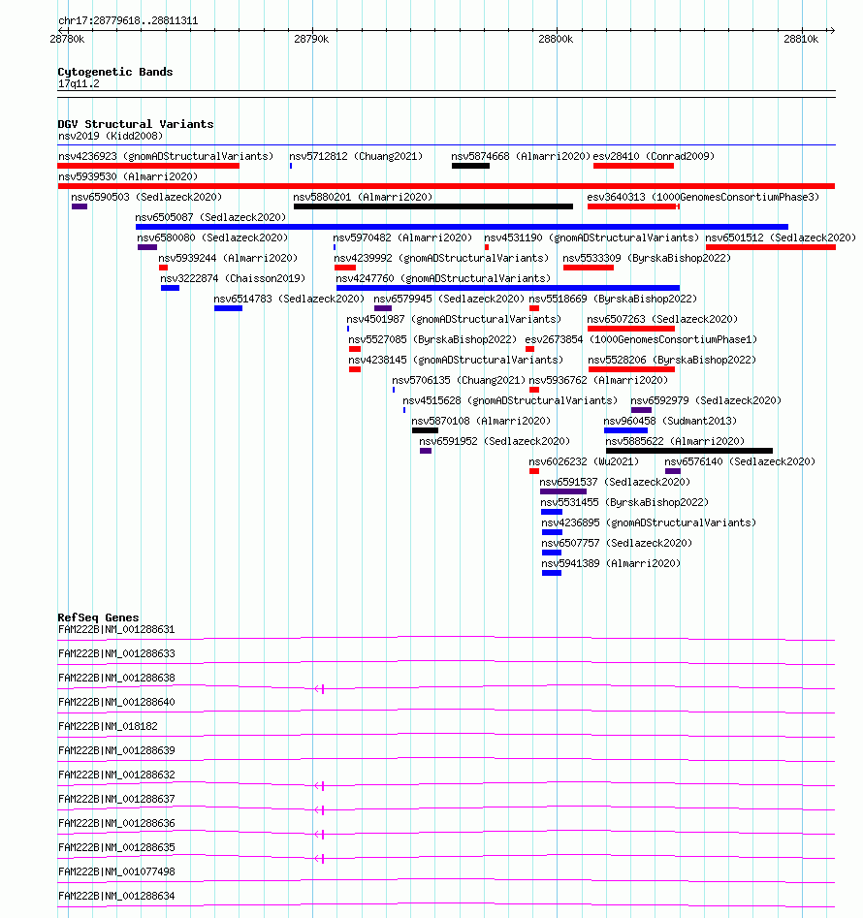Open esv2673854 (1000GenomesConsortiumPhase1) label
Image resolution: width=863 pixels, height=918 pixels.
pyautogui.click(x=641, y=339)
